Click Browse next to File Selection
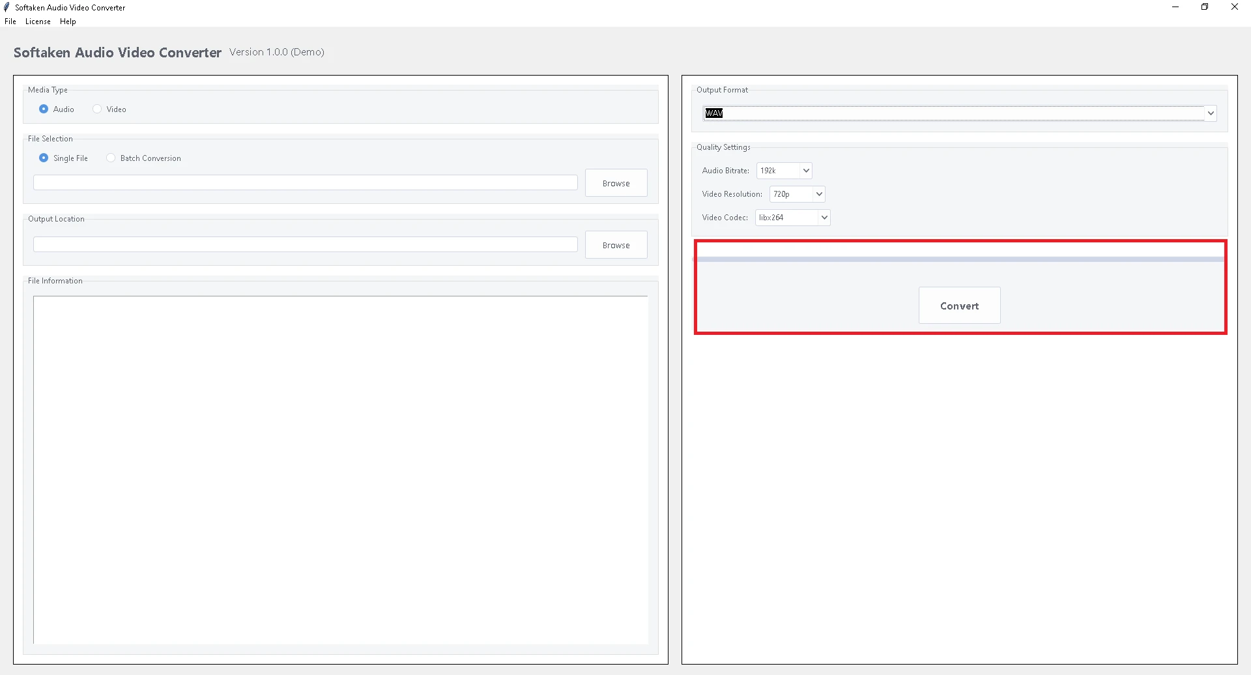1251x675 pixels. (x=616, y=182)
